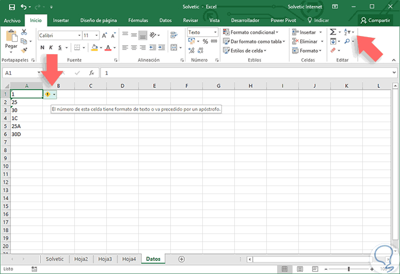This screenshot has height=274, width=400.
Task: Align text to the top
Action: point(125,35)
